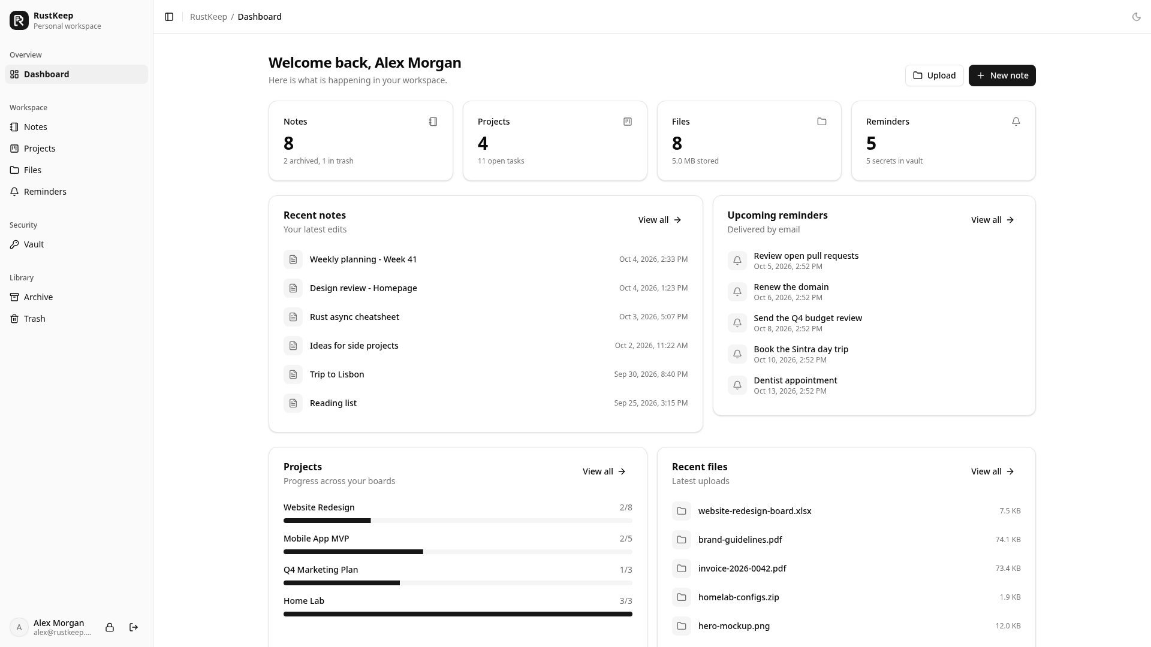
Task: Click folder icon for brand-guidelines.pdf
Action: [682, 540]
